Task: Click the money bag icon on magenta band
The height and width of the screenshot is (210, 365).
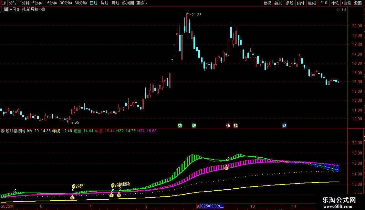Action: pyautogui.click(x=226, y=167)
